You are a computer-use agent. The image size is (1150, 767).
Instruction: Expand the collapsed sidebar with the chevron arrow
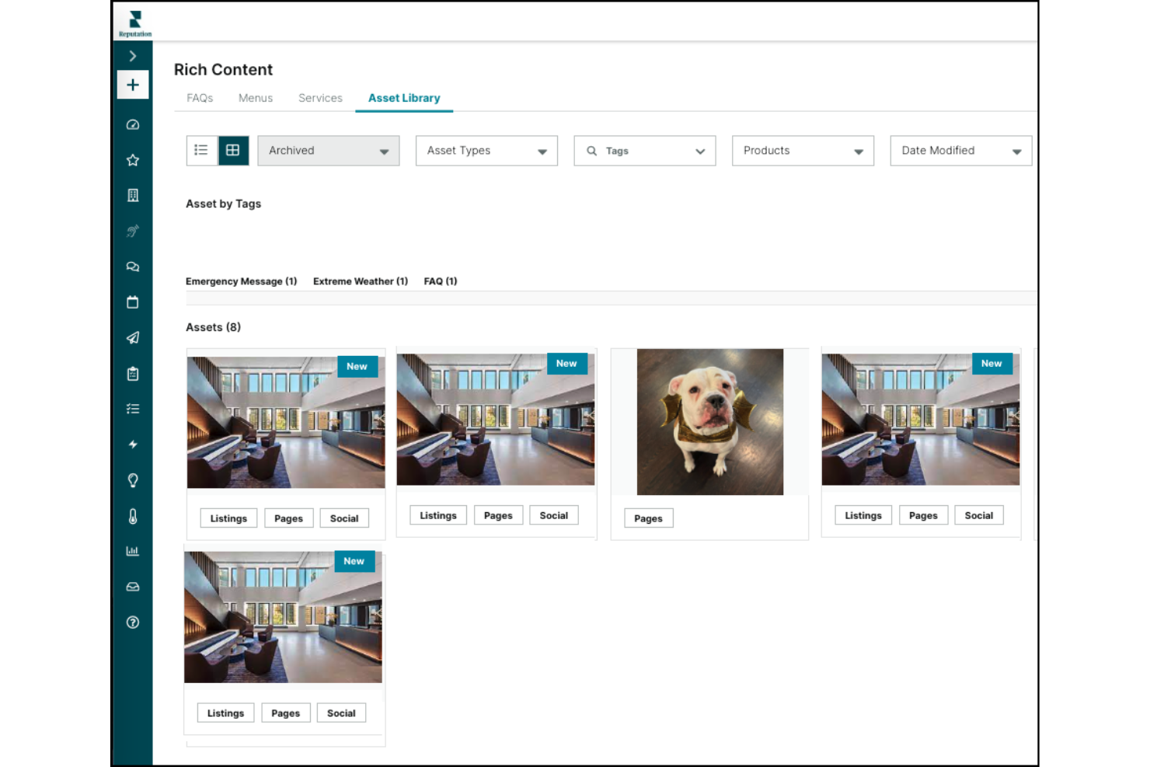(132, 55)
